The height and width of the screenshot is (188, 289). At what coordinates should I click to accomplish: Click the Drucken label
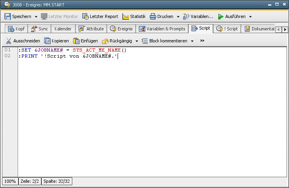tap(165, 16)
